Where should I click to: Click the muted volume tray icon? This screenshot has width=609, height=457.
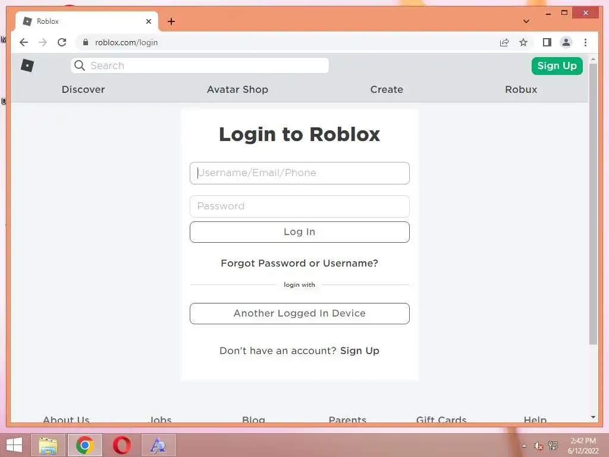[x=538, y=446]
